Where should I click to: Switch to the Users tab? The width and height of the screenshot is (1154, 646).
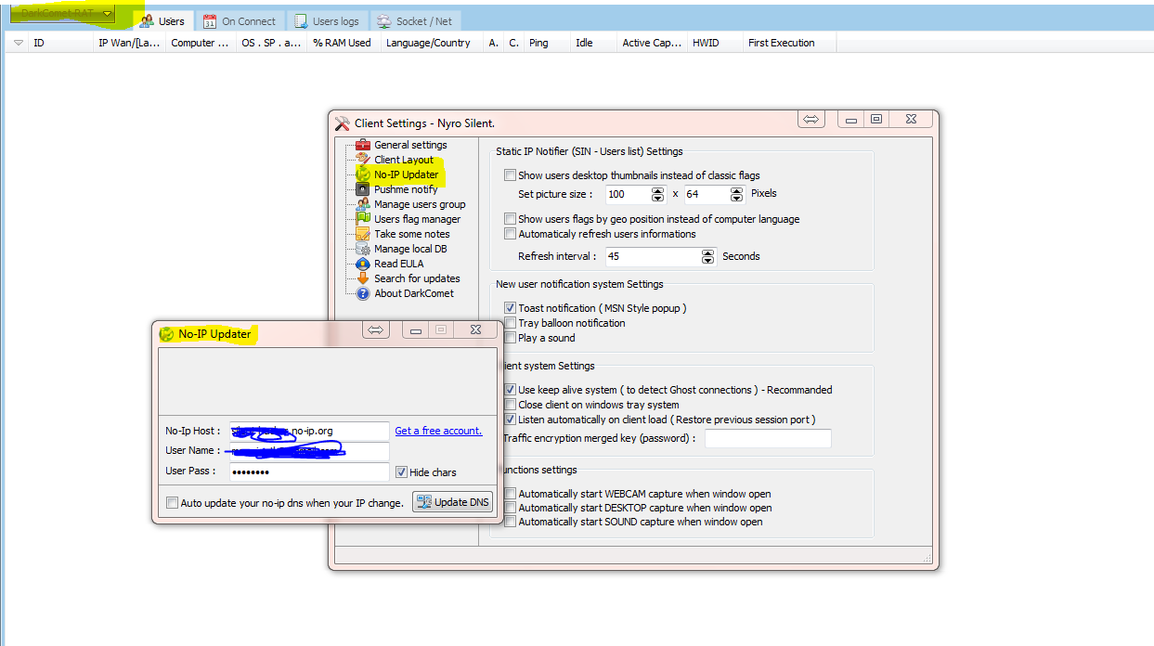tap(162, 21)
